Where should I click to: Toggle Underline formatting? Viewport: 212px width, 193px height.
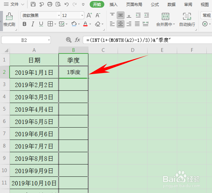tap(41, 24)
